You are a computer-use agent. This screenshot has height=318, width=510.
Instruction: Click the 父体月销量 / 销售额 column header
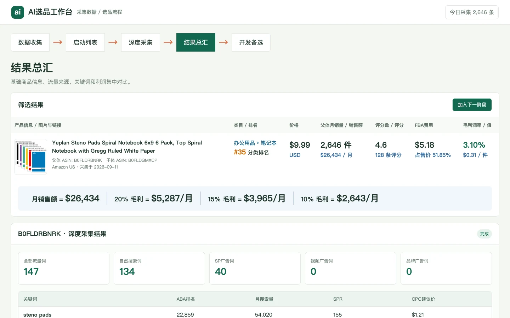pos(341,125)
